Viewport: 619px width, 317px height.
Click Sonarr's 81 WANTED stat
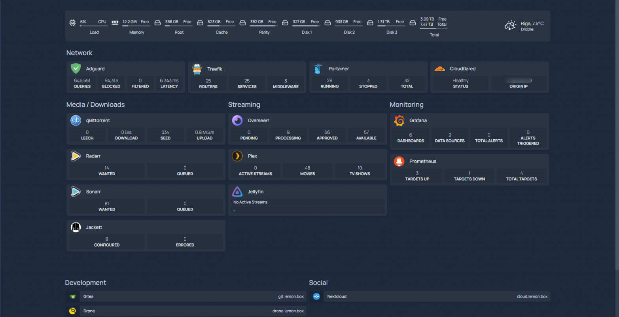pyautogui.click(x=107, y=207)
